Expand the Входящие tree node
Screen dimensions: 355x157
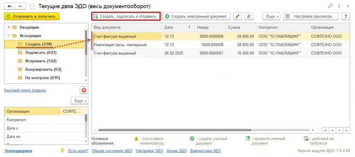tap(9, 27)
